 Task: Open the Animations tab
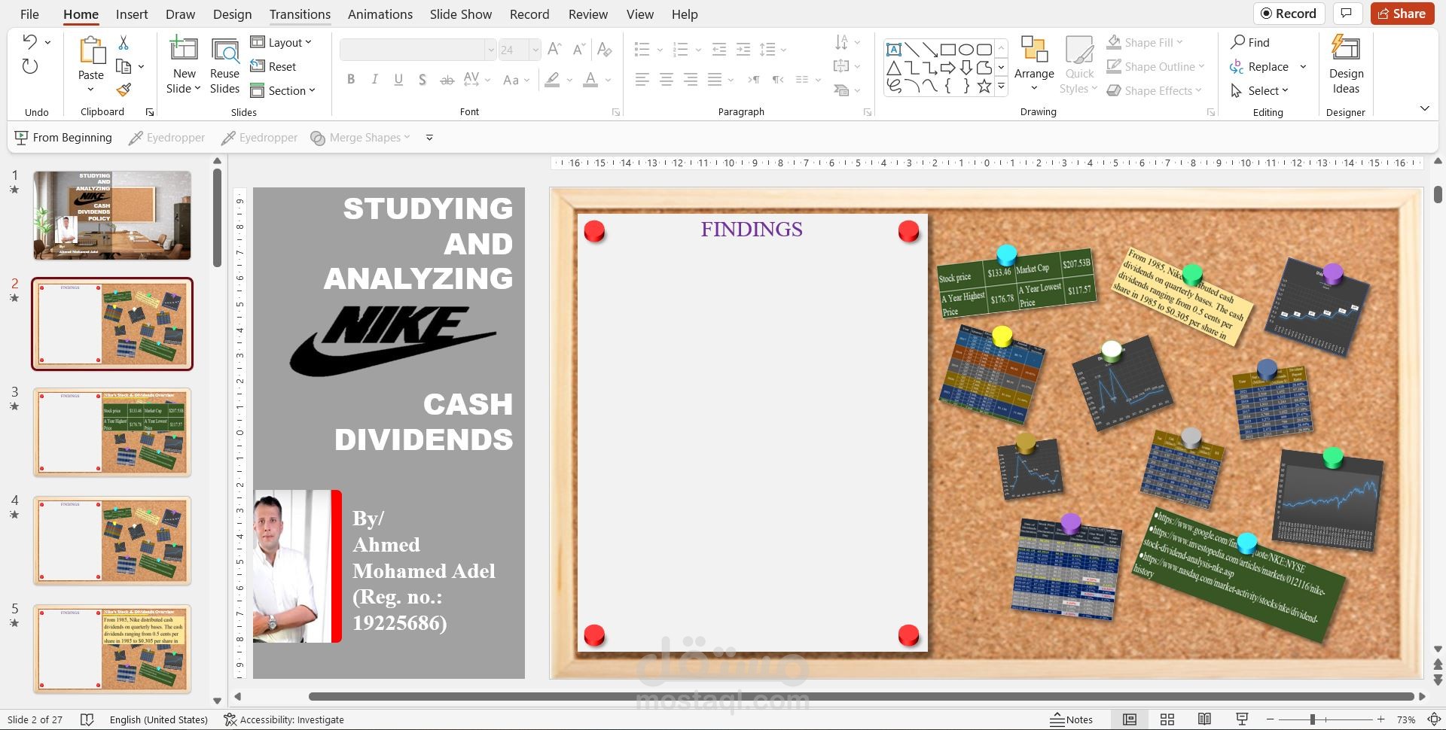click(380, 14)
